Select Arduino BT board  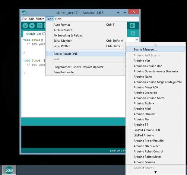tap(156, 125)
